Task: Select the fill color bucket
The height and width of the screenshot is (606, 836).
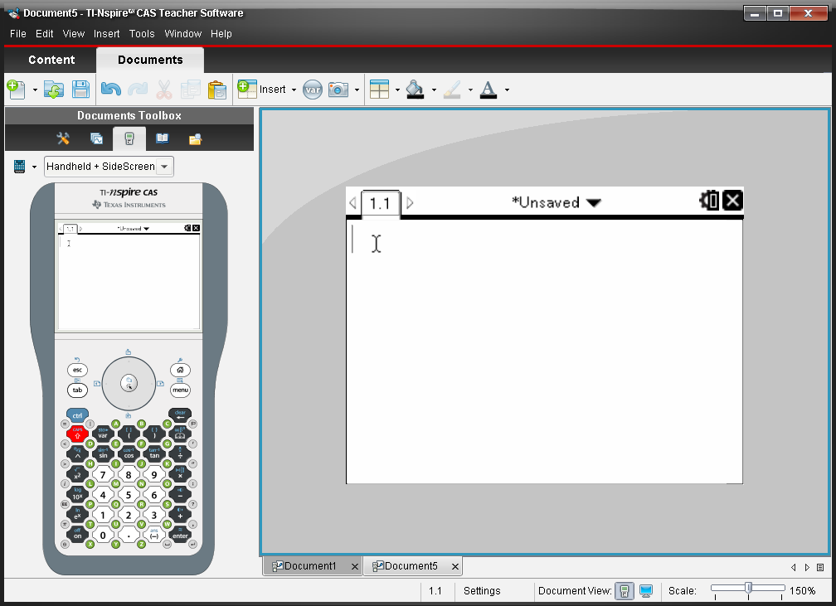Action: click(x=416, y=90)
